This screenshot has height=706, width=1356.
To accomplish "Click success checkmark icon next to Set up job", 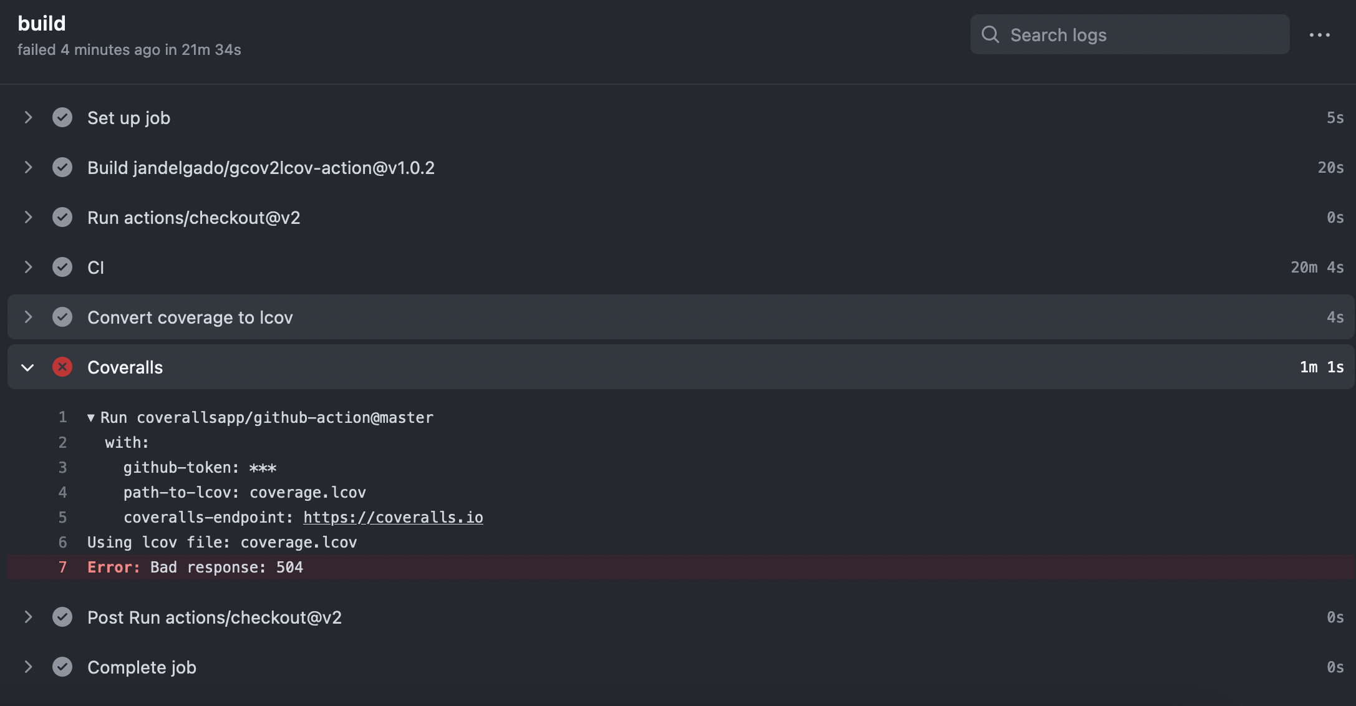I will [x=62, y=117].
